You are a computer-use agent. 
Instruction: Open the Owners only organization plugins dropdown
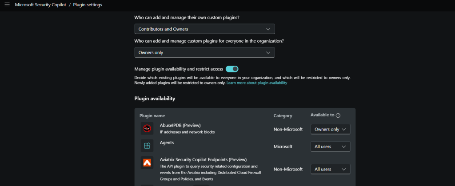coord(204,52)
